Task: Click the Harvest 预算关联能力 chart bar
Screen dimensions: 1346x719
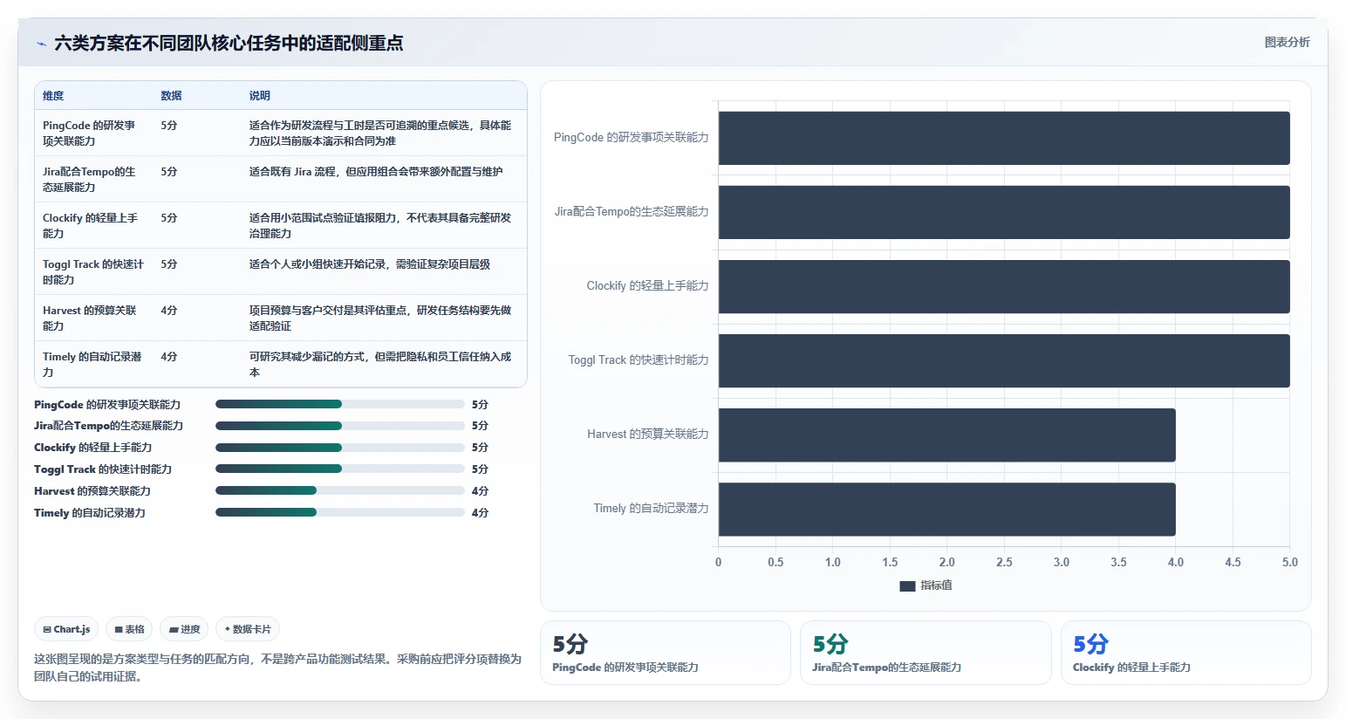Action: 947,435
